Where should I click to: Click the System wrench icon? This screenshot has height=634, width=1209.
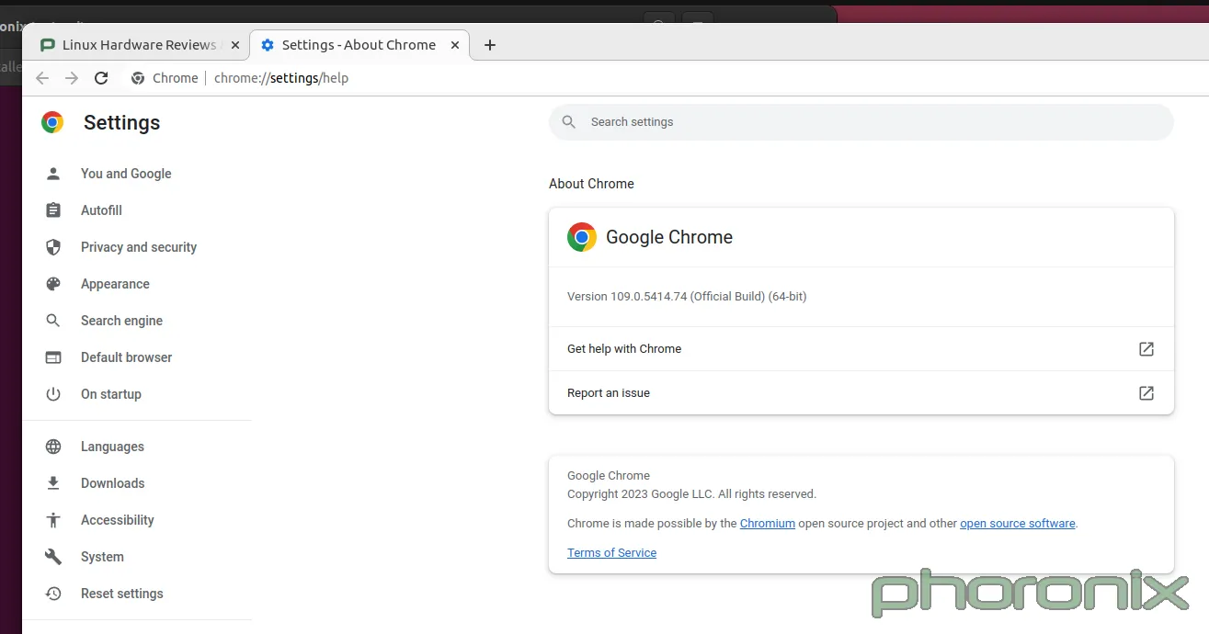click(x=53, y=557)
